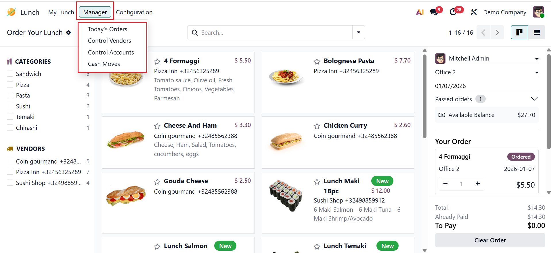Check the Sandwich category filter
The image size is (551, 253).
(x=10, y=74)
